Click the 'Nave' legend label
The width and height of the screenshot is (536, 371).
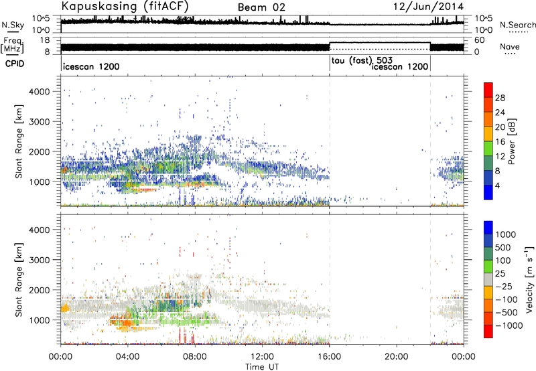coord(509,46)
